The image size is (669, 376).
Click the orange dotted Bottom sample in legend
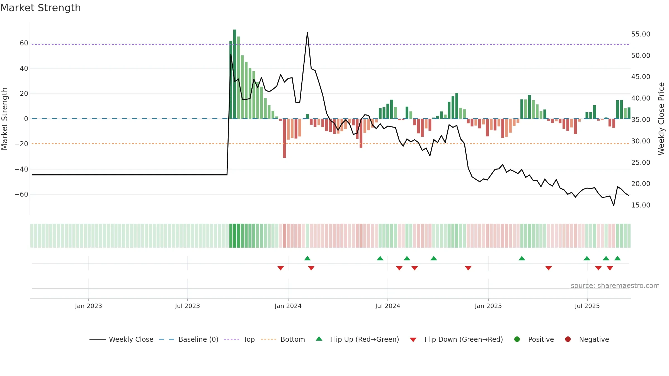pyautogui.click(x=269, y=339)
